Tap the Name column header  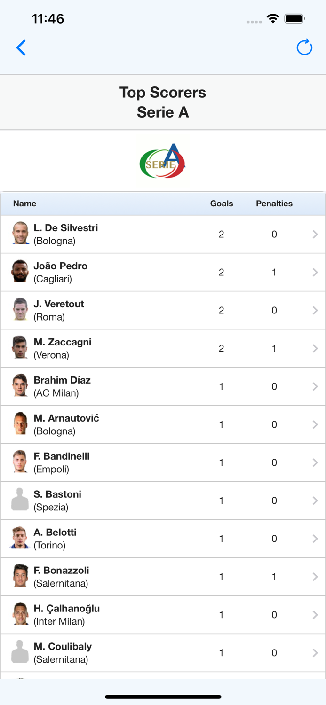pos(24,204)
